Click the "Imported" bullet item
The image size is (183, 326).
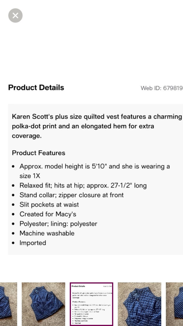[33, 243]
